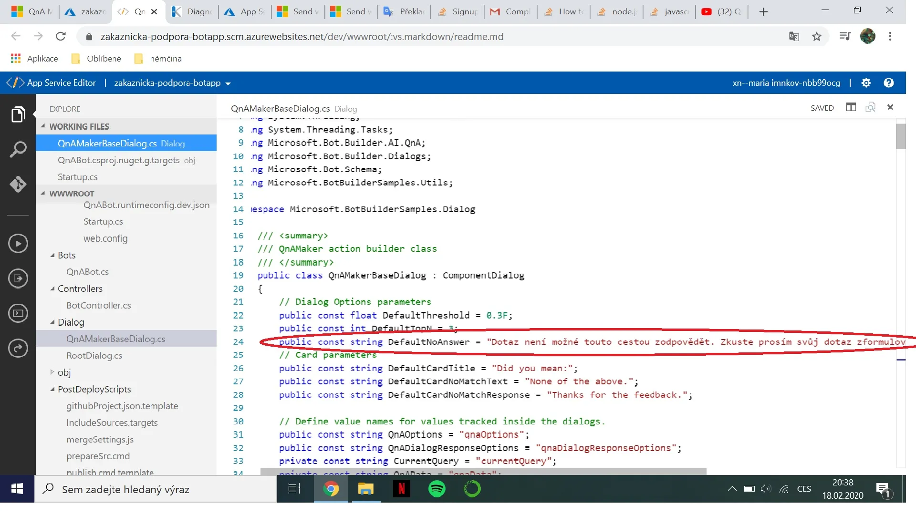
Task: Open the Search panel magnifier icon
Action: pos(18,149)
